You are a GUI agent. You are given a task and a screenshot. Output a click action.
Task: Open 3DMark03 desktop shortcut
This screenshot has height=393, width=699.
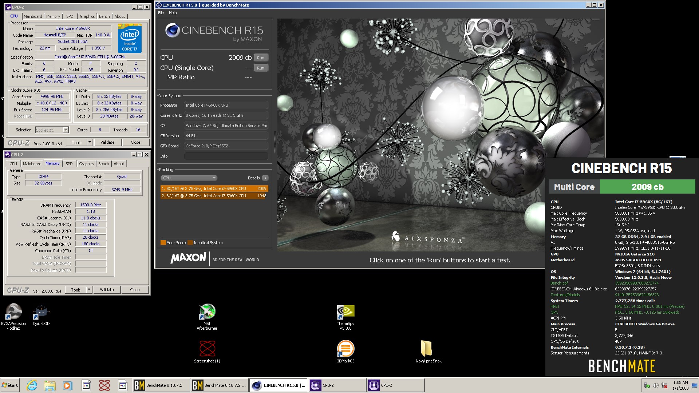pos(345,352)
